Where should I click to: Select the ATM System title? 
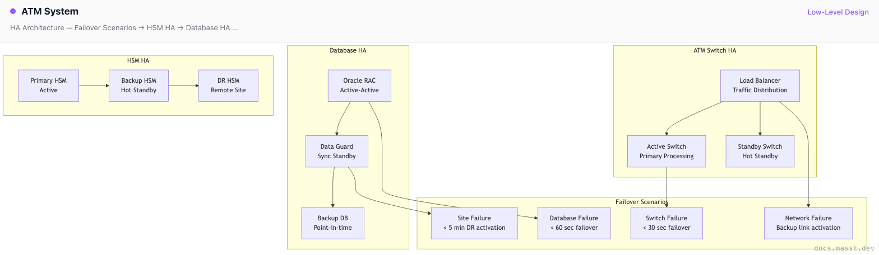click(50, 11)
